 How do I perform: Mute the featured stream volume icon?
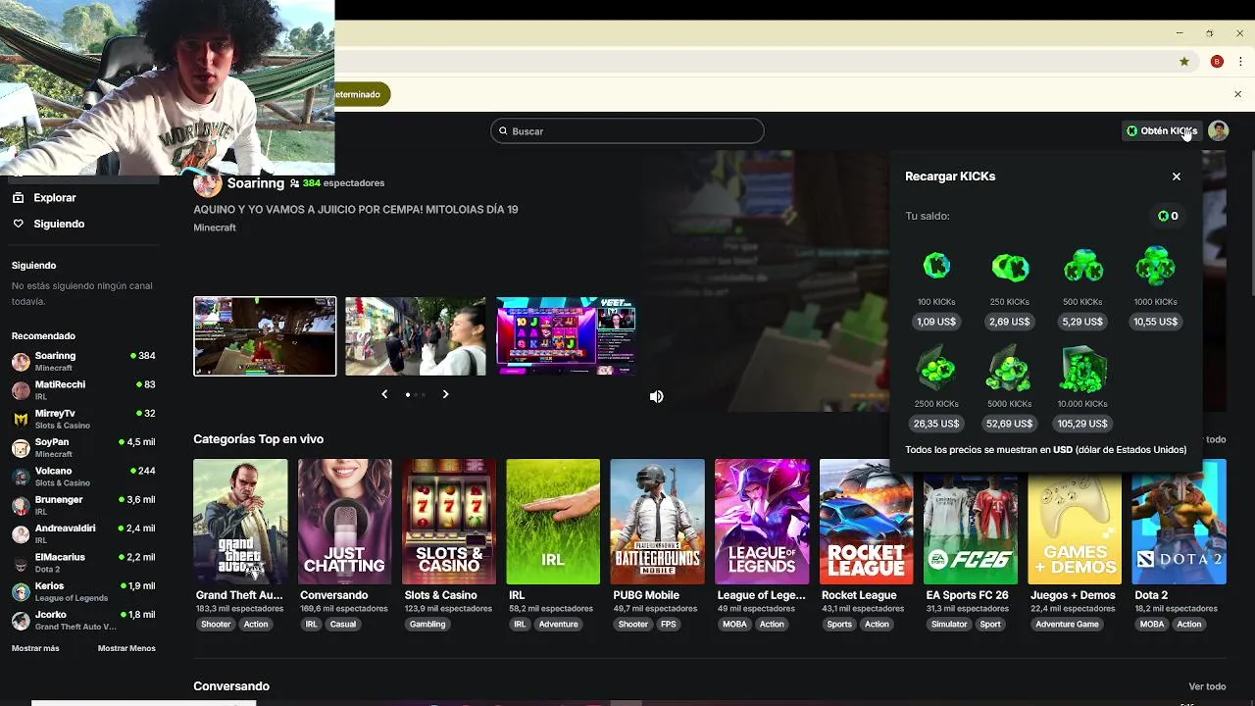point(656,396)
